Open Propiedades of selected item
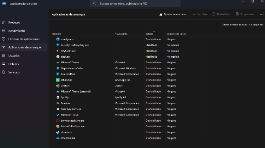265x148 pixels. coord(245,14)
